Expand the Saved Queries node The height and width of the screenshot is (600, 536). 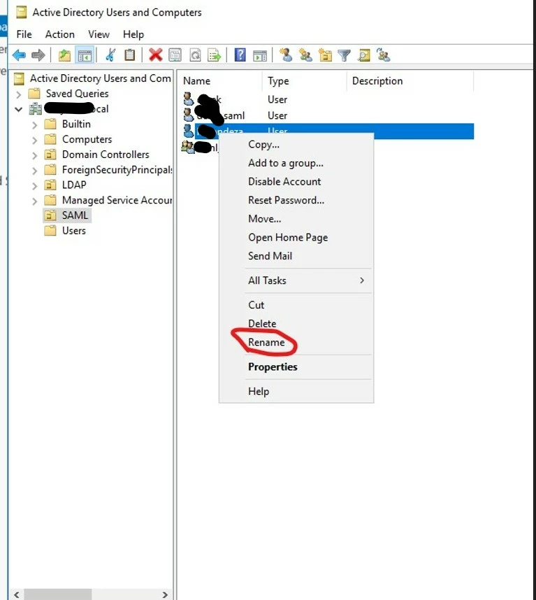[19, 94]
